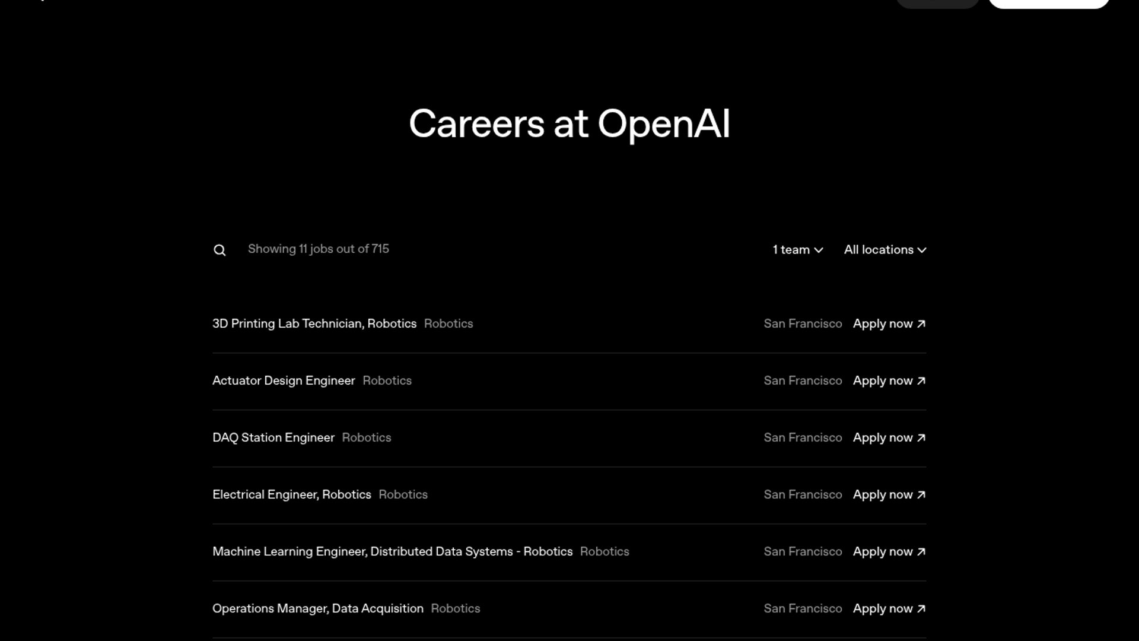Apply now for Actuator Design Engineer
Image resolution: width=1139 pixels, height=641 pixels.
click(889, 380)
